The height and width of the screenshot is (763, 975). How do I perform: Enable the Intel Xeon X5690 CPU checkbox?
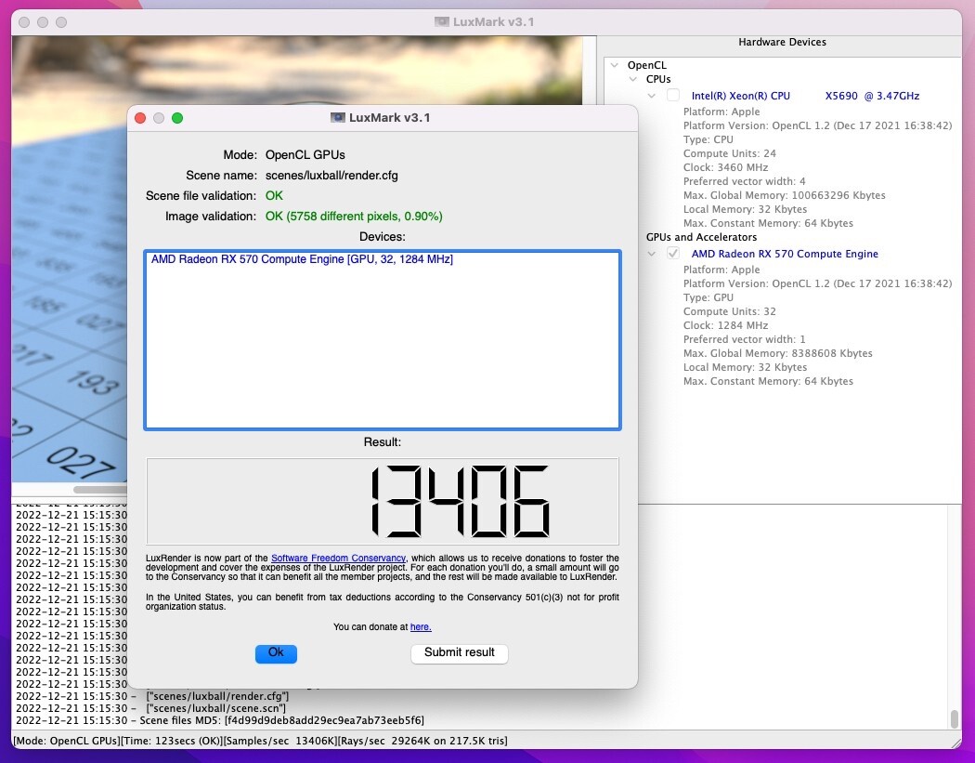pos(673,95)
